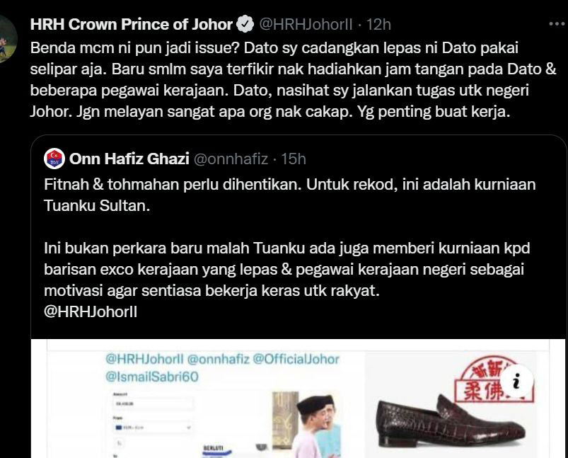Open the three-dot more options menu
Image resolution: width=568 pixels, height=458 pixels.
[x=557, y=24]
